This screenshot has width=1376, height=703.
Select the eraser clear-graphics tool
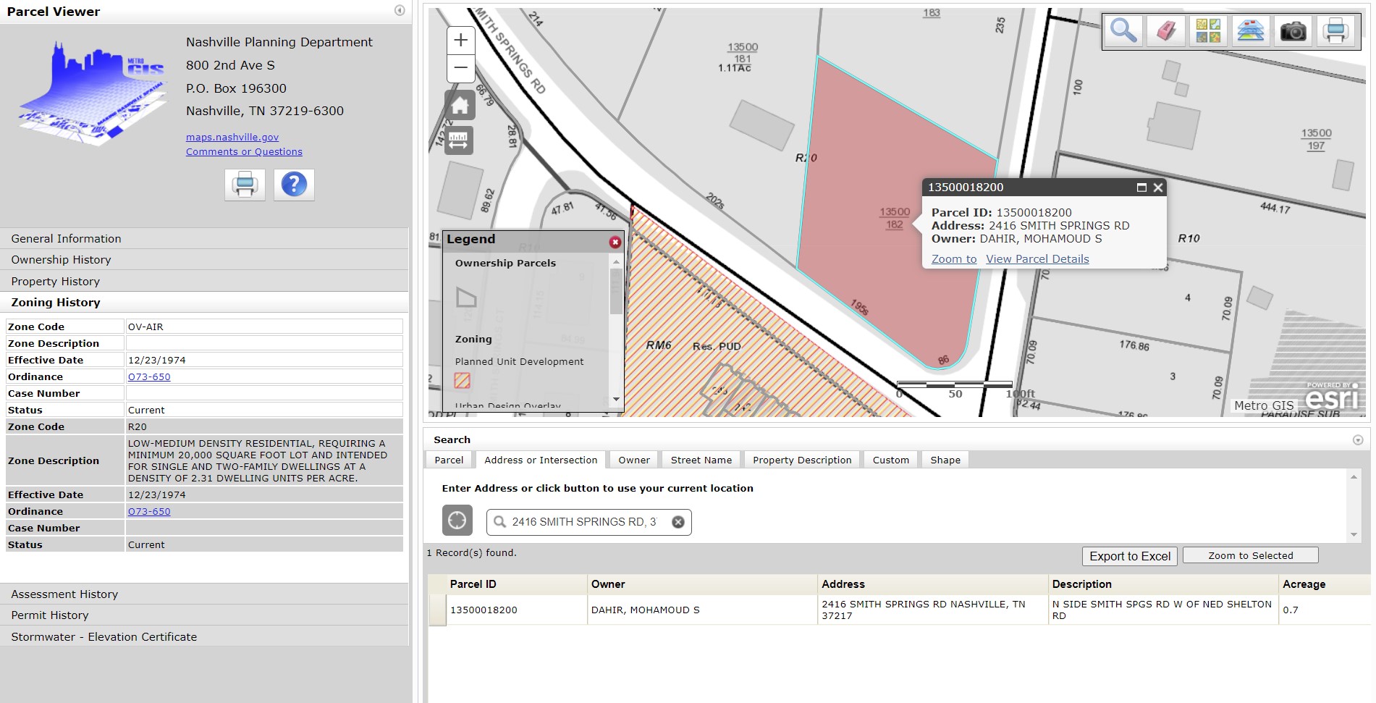pyautogui.click(x=1165, y=31)
